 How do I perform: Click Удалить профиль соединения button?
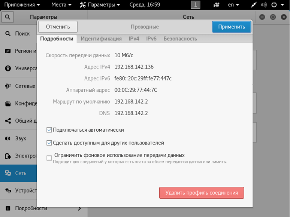pos(202,193)
